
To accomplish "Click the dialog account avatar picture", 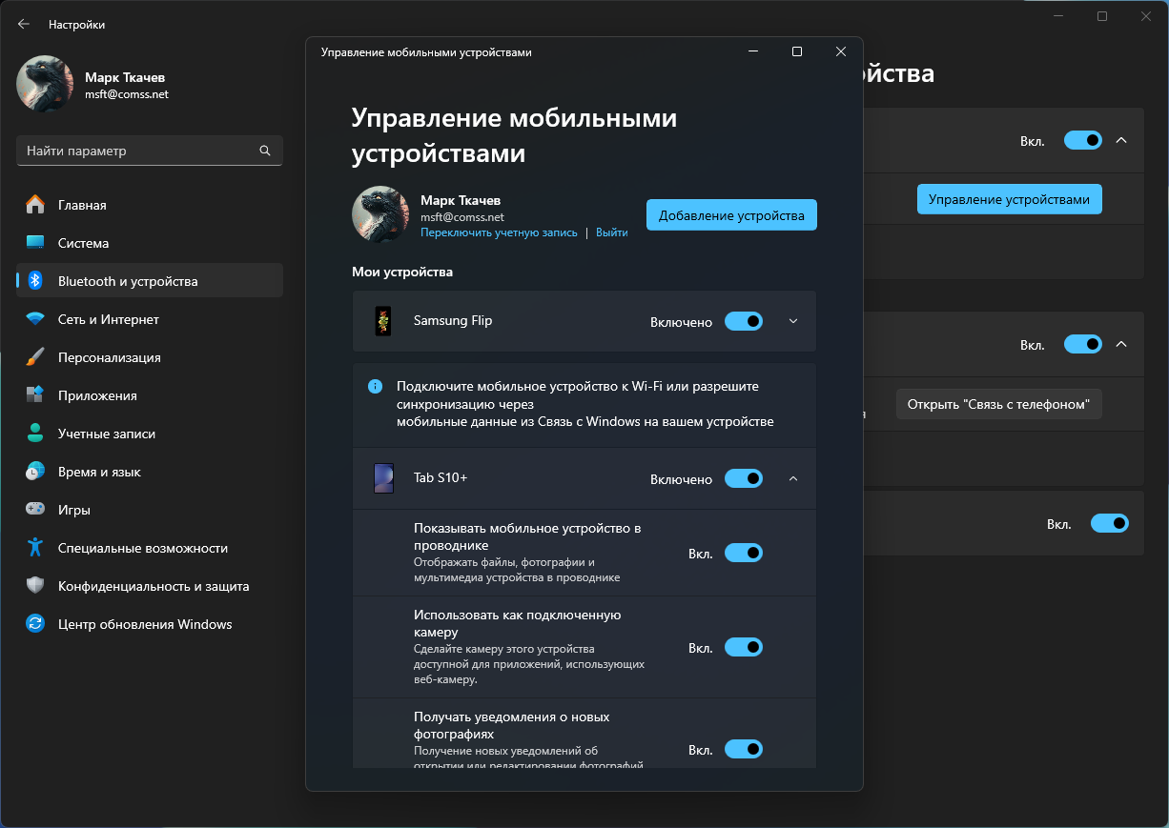I will coord(380,214).
